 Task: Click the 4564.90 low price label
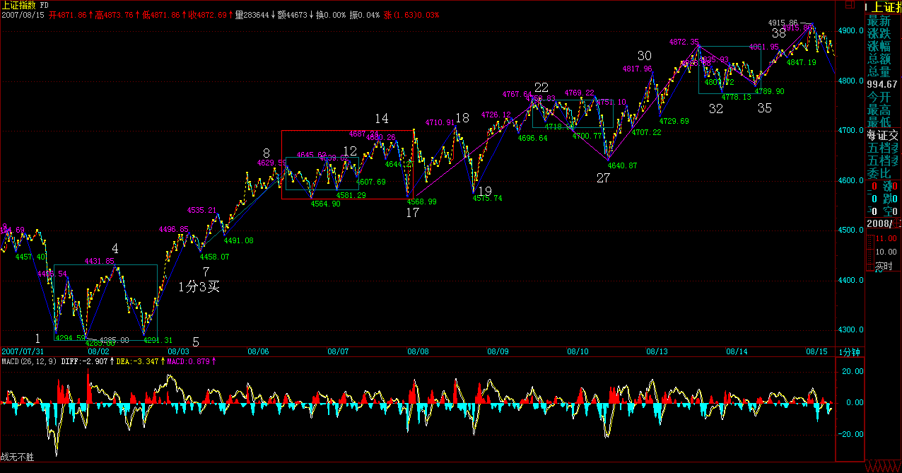click(325, 204)
